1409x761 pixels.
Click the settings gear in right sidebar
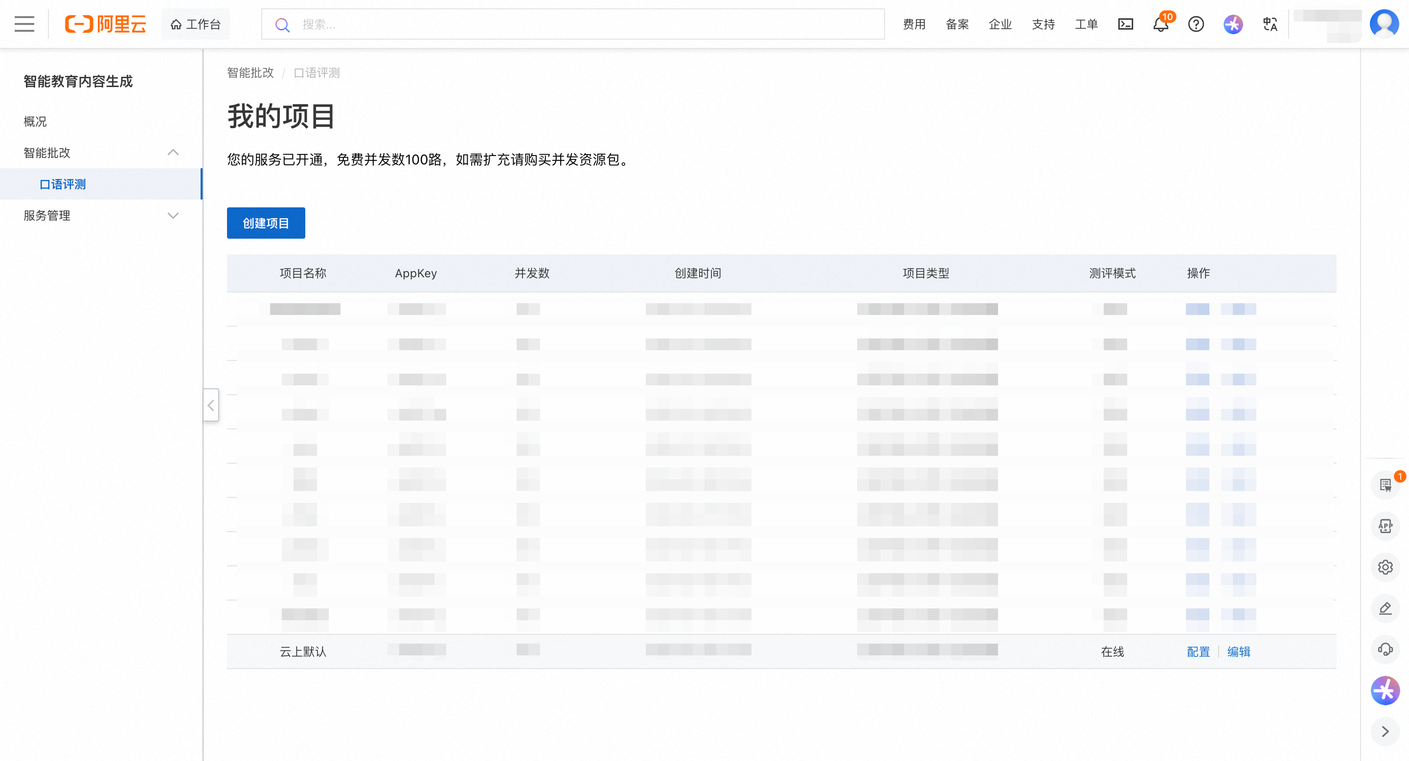1385,567
